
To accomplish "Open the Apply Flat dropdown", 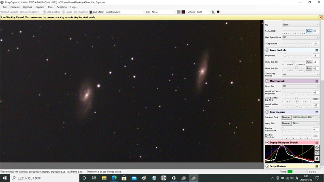I will click(306, 123).
